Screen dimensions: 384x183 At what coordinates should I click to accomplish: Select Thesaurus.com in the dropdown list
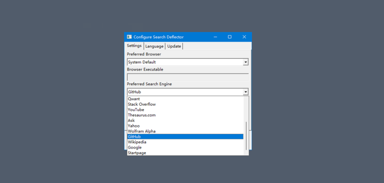pos(185,115)
